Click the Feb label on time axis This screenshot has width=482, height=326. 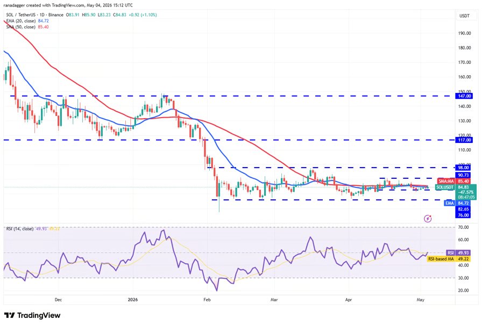point(207,300)
